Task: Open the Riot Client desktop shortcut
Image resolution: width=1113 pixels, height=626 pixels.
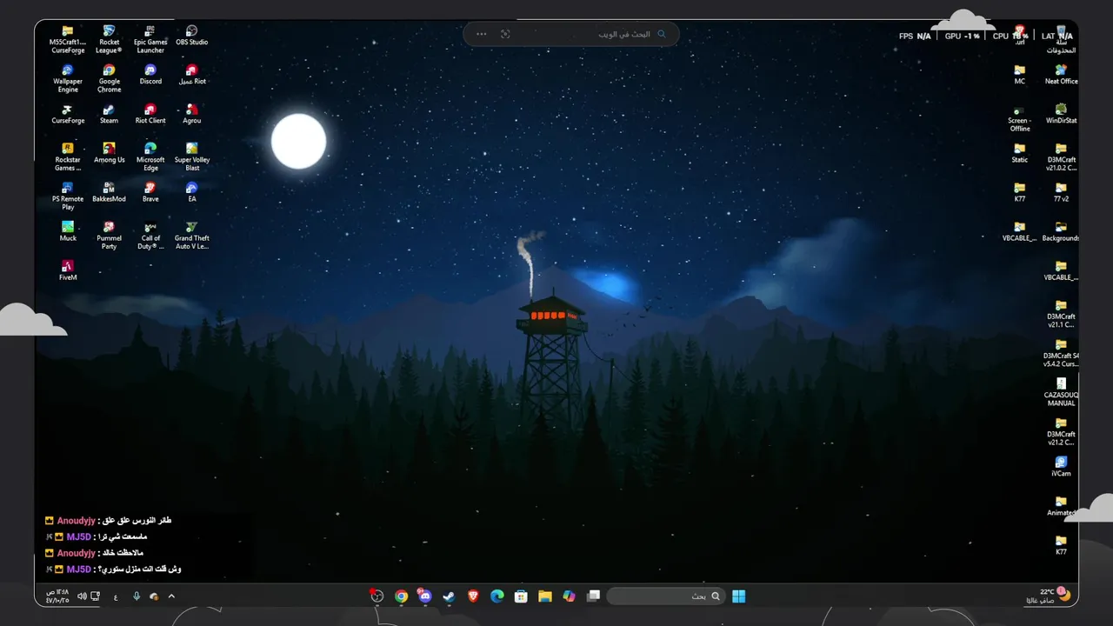Action: point(150,114)
